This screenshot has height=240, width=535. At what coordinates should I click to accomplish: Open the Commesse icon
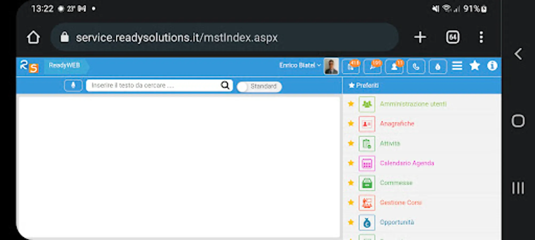[x=367, y=183]
